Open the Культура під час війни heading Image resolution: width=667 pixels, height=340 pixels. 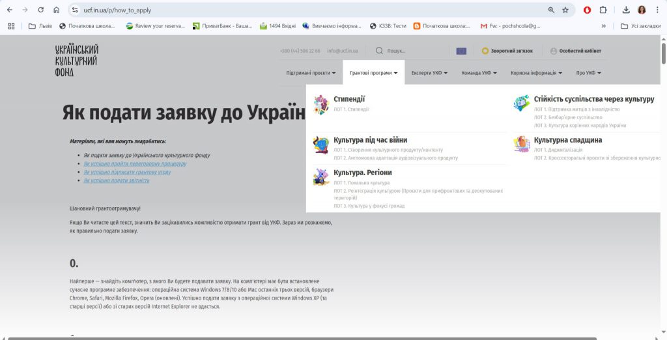(x=371, y=140)
